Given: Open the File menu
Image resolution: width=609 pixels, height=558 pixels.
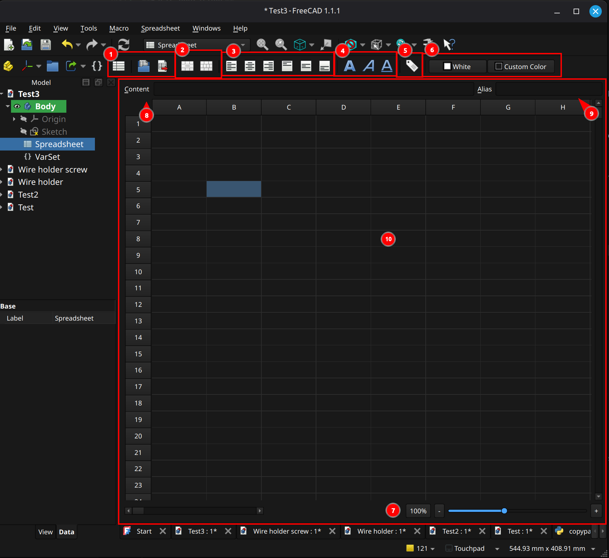Looking at the screenshot, I should [11, 28].
